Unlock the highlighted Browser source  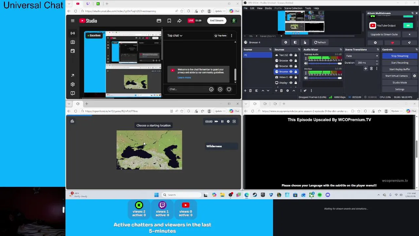pyautogui.click(x=296, y=71)
